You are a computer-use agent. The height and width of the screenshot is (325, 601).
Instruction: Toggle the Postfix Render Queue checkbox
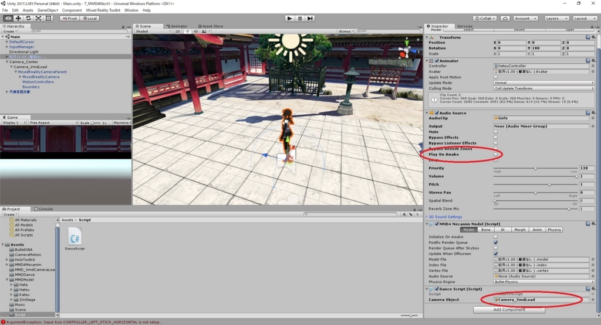tap(495, 242)
